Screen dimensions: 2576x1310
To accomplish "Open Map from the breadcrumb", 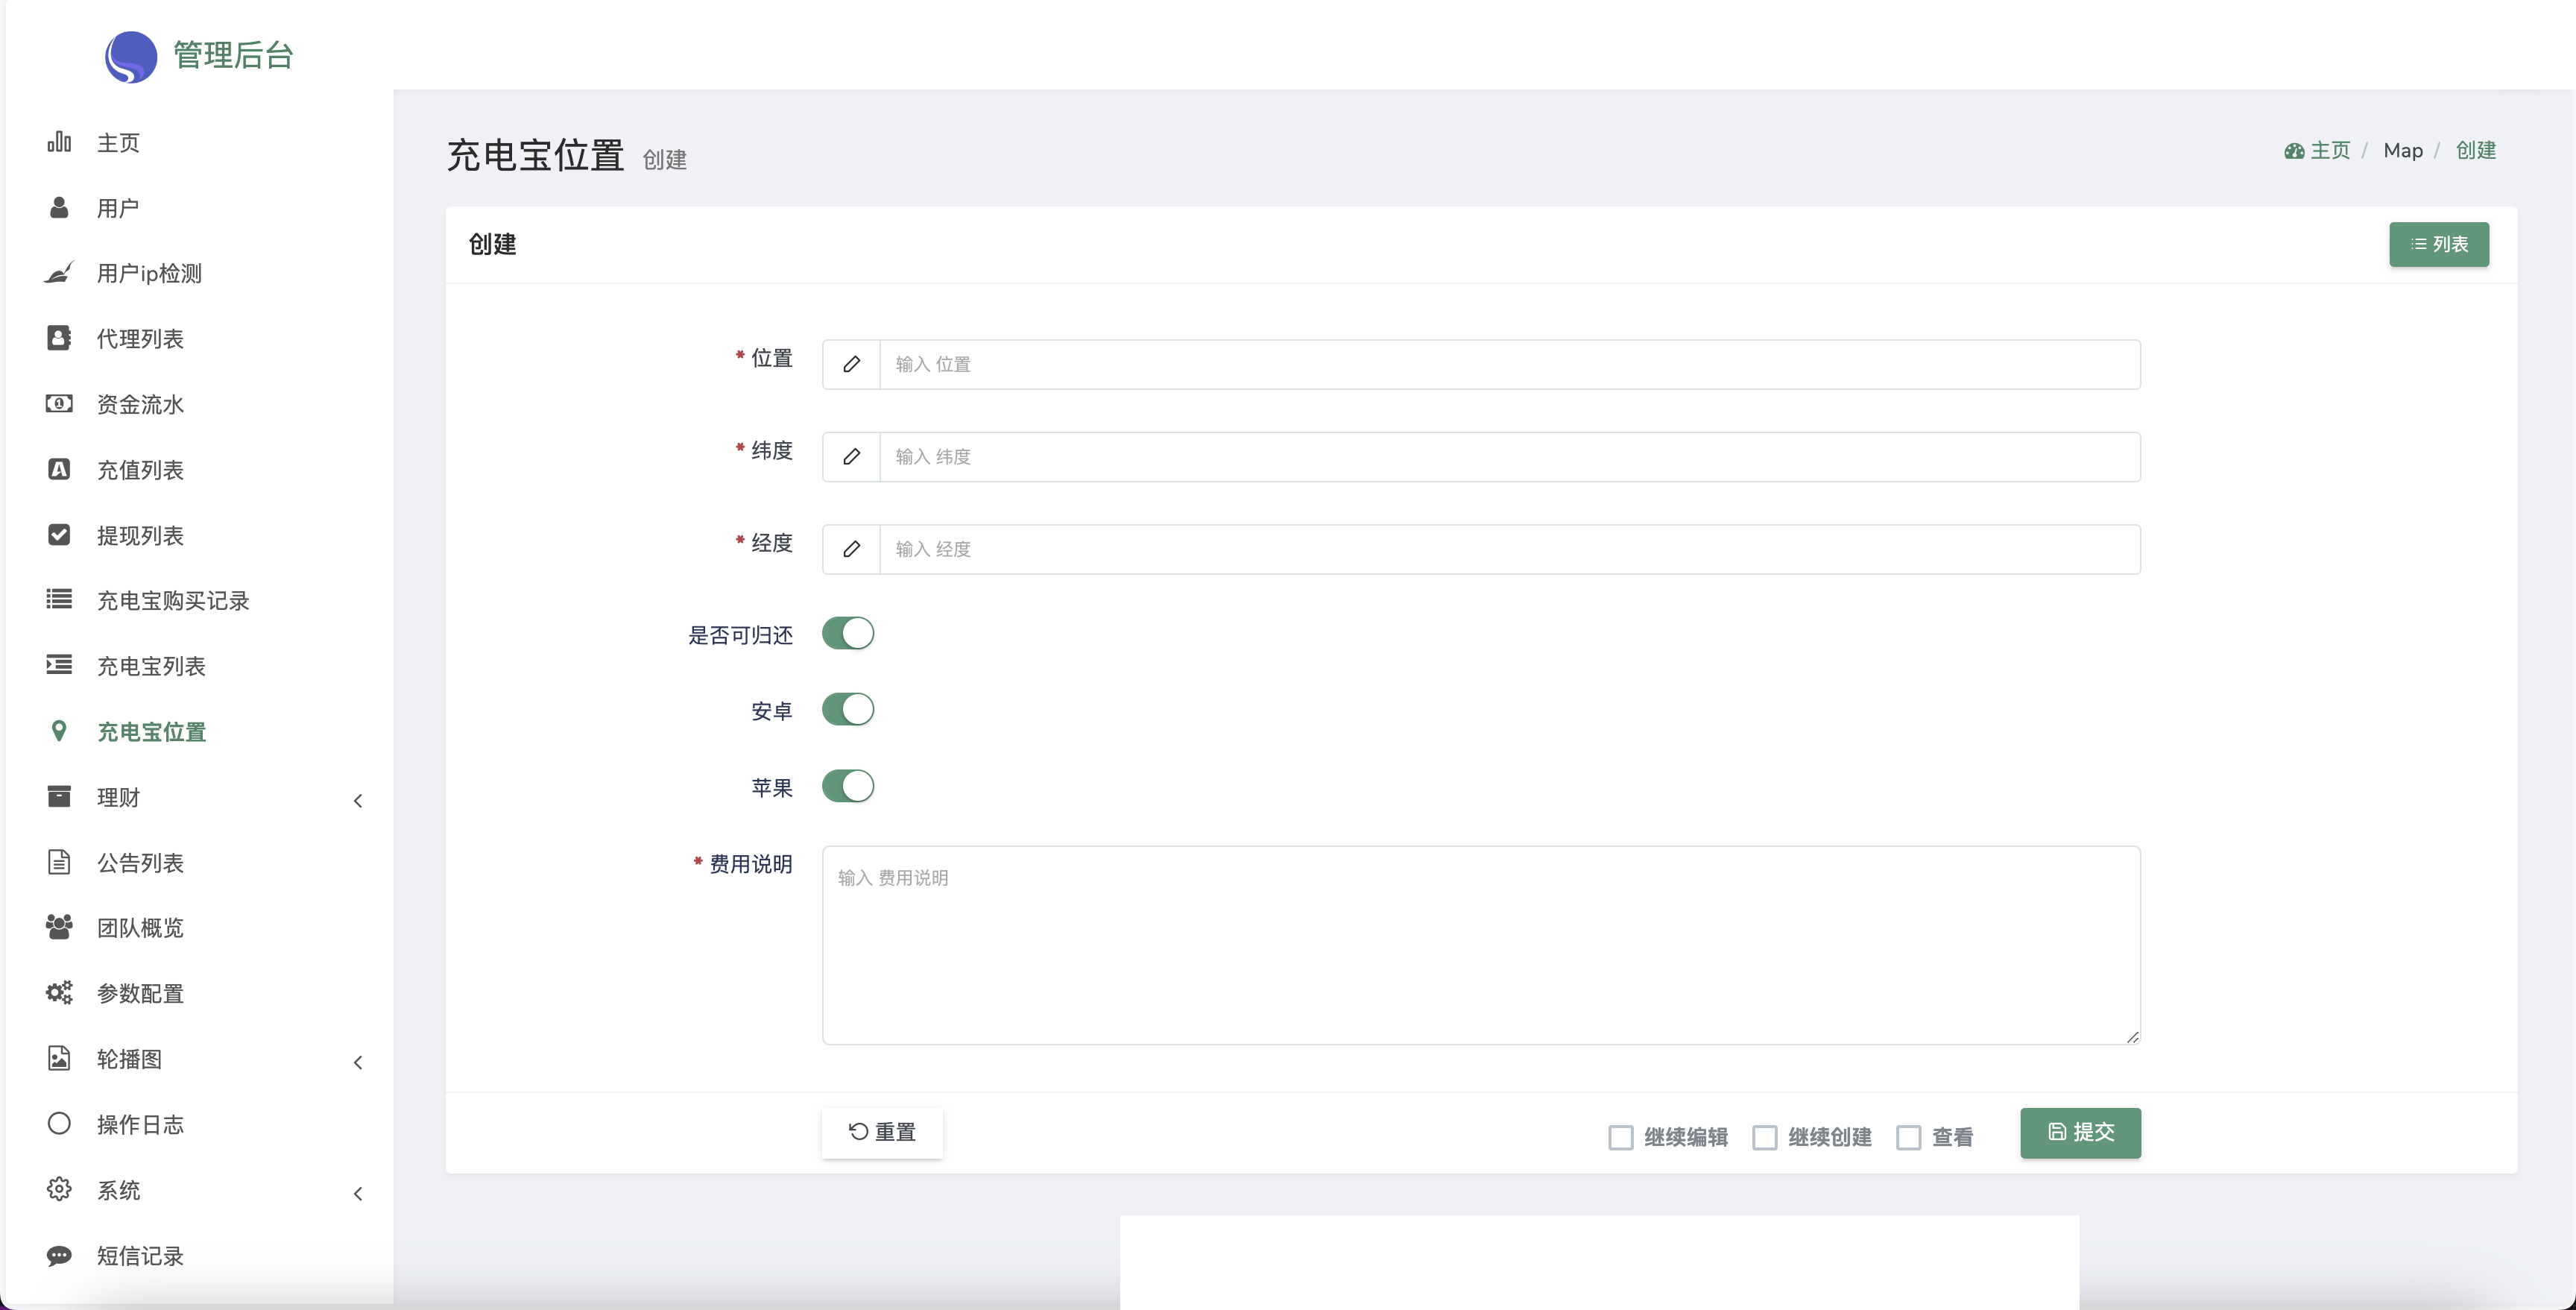I will pyautogui.click(x=2403, y=150).
